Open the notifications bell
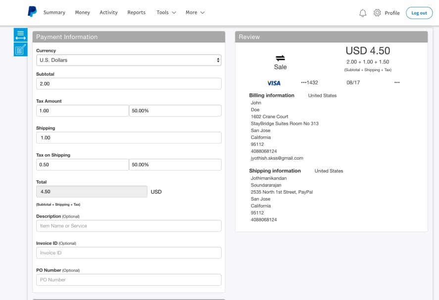 pyautogui.click(x=363, y=13)
